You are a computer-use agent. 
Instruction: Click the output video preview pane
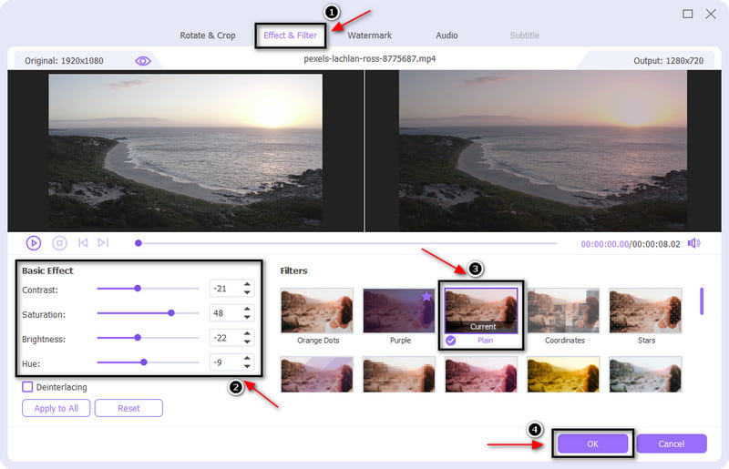point(543,150)
